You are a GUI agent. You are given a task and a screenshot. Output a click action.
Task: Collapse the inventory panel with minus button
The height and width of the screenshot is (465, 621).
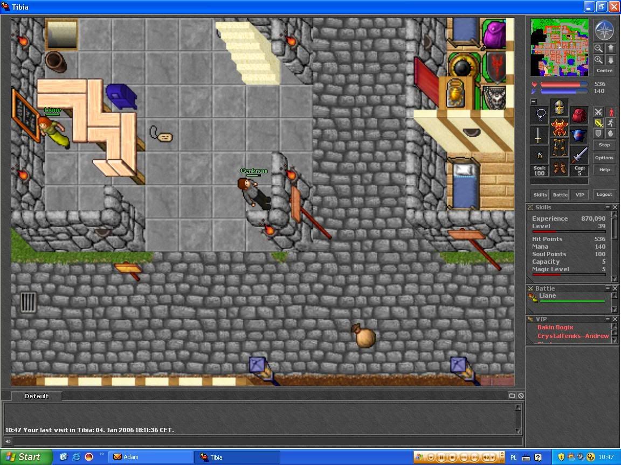point(534,102)
